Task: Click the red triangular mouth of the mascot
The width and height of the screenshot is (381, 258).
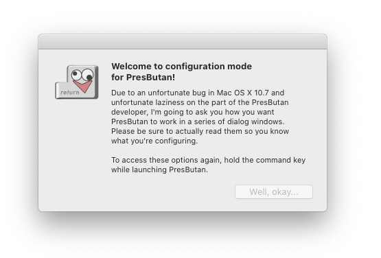Action: pos(83,86)
